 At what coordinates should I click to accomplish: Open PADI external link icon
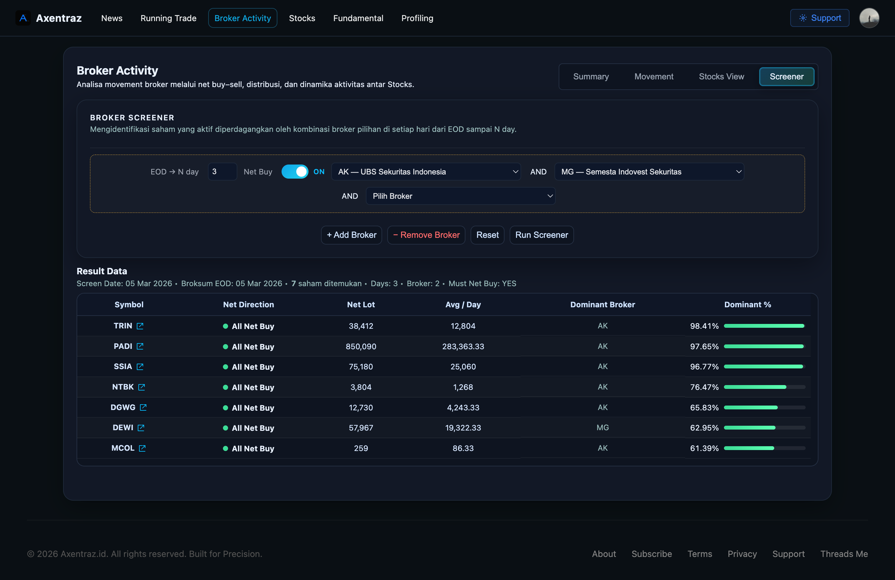(x=140, y=346)
